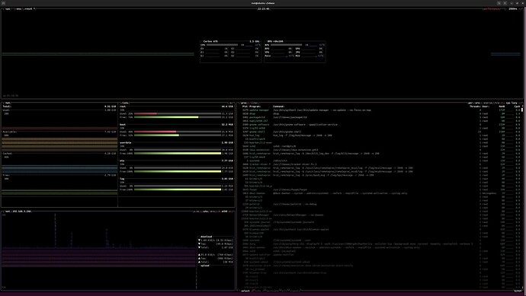
Task: Click the root disk used bar
Action: pyautogui.click(x=178, y=113)
